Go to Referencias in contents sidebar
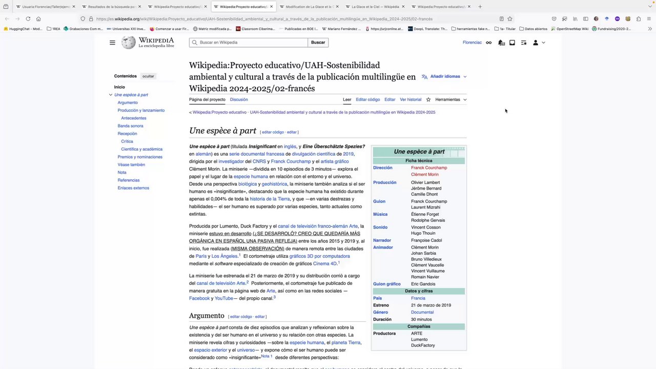The image size is (656, 369). click(128, 180)
